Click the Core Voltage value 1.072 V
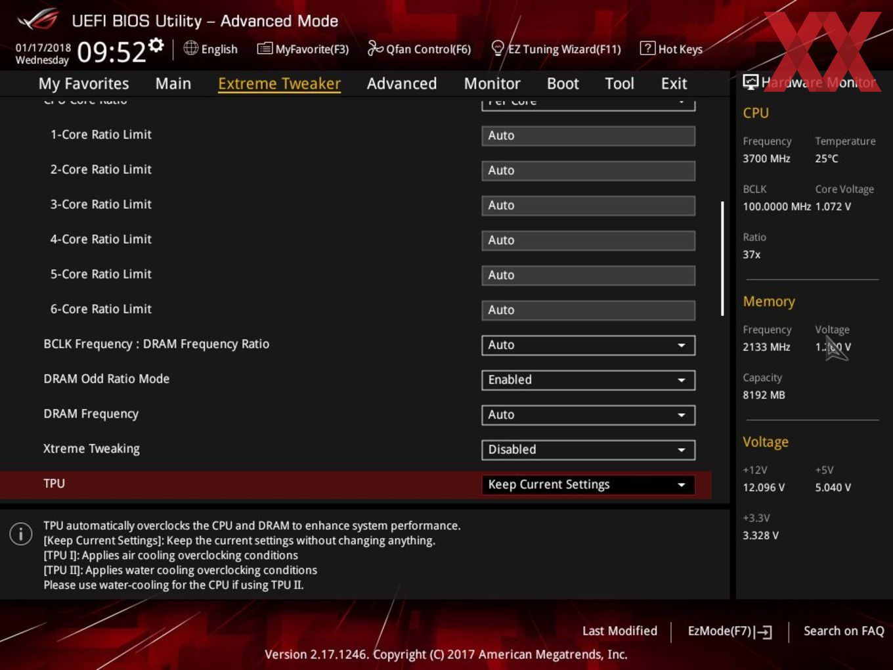Image resolution: width=893 pixels, height=670 pixels. click(x=833, y=206)
